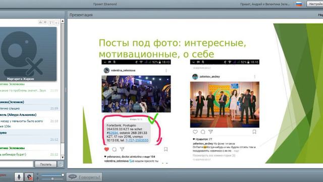Click chat message ending 'слышно'
The height and width of the screenshot is (182, 323).
(10, 108)
